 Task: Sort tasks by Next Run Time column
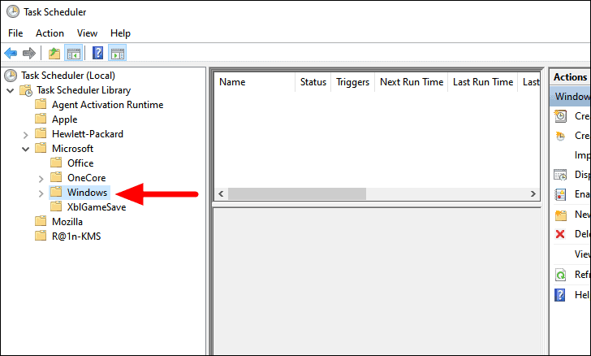pos(412,82)
